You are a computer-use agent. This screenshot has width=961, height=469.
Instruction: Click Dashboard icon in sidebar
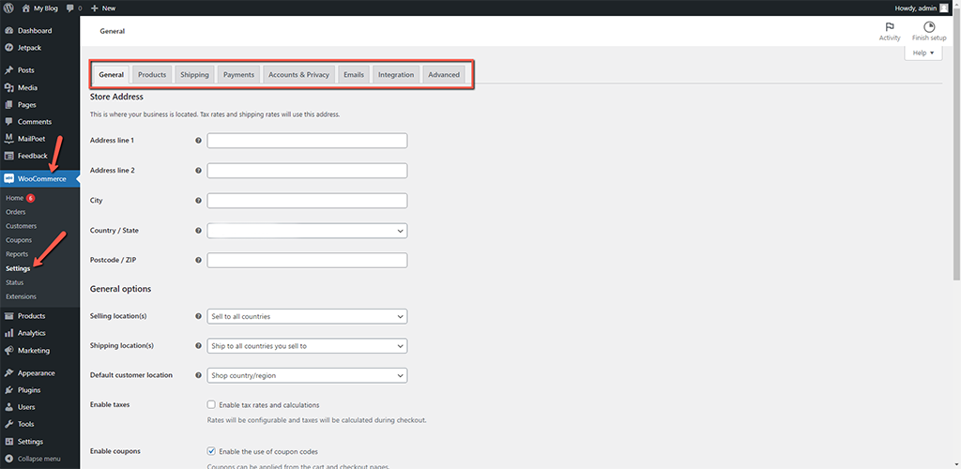(x=9, y=31)
